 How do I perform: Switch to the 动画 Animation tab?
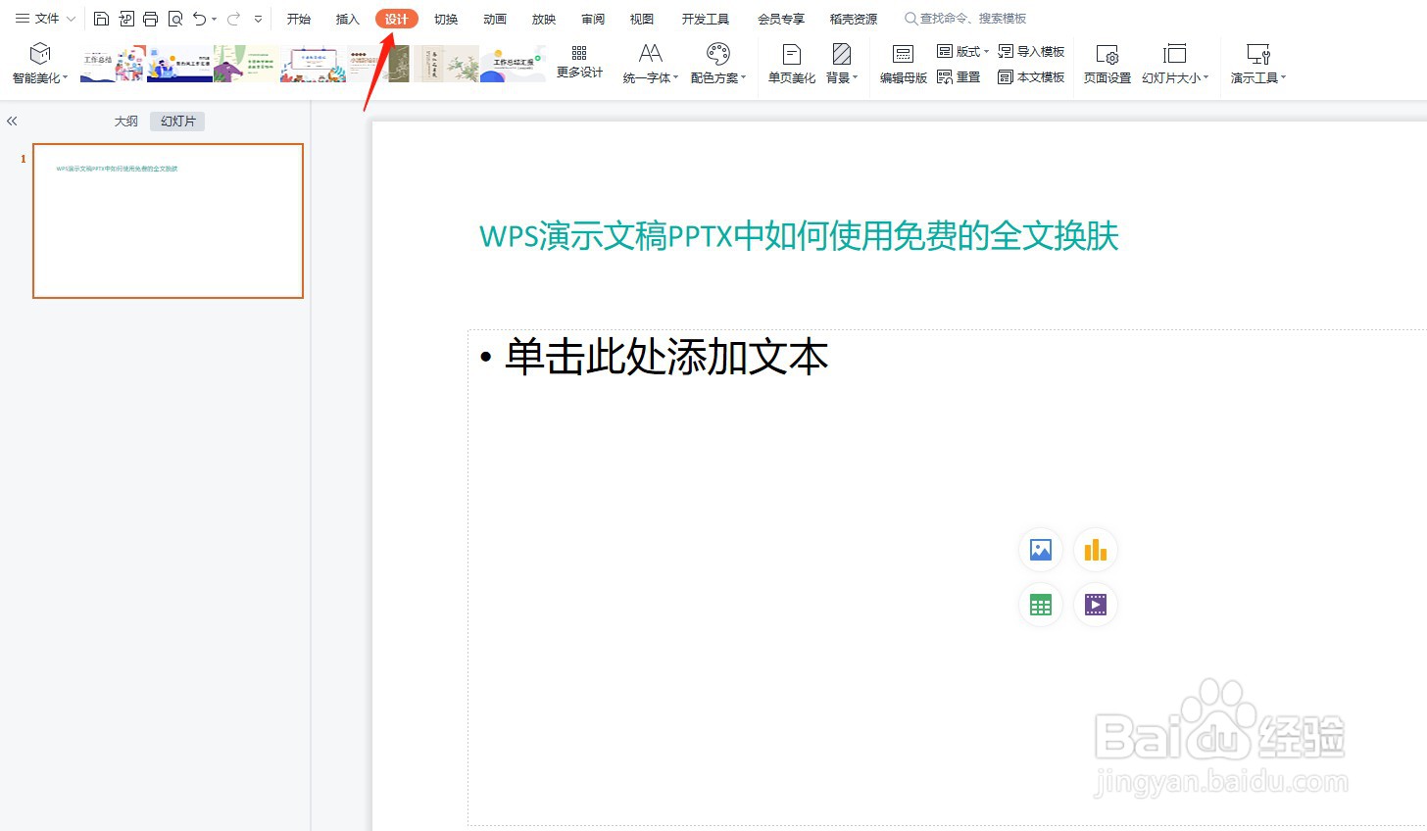pyautogui.click(x=495, y=19)
